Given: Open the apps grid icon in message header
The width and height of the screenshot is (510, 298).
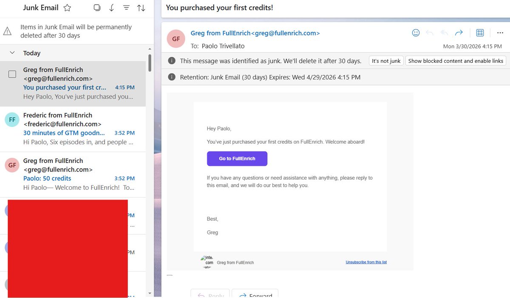Looking at the screenshot, I should 480,33.
